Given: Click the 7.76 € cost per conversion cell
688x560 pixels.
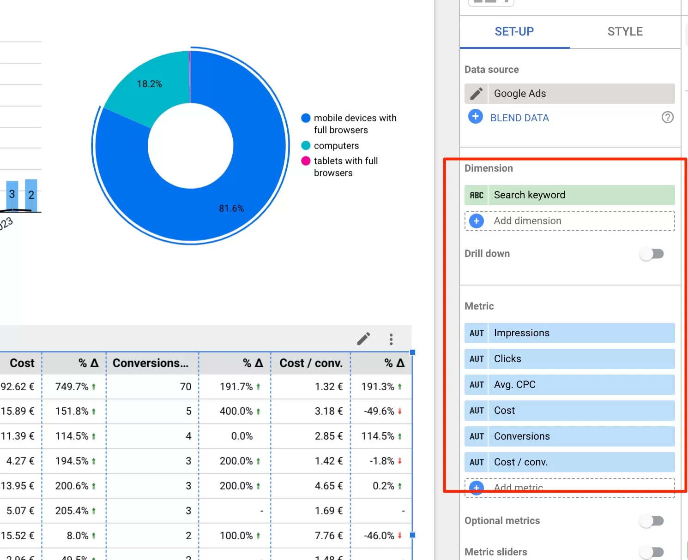Looking at the screenshot, I should (x=311, y=536).
